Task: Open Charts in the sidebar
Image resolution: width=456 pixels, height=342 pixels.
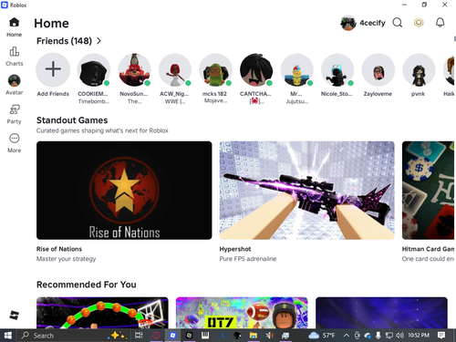Action: (x=14, y=57)
